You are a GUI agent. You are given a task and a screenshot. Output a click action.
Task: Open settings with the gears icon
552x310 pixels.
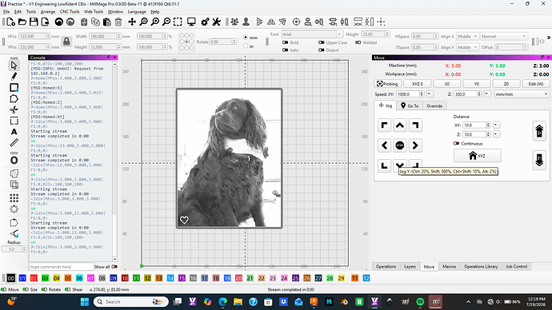(x=205, y=22)
